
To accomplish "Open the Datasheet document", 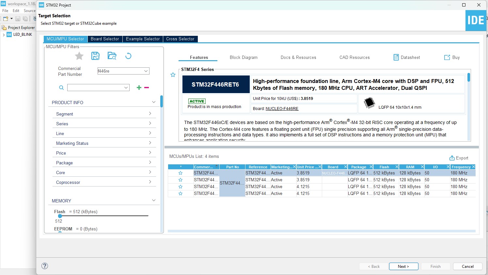I will pos(407,57).
